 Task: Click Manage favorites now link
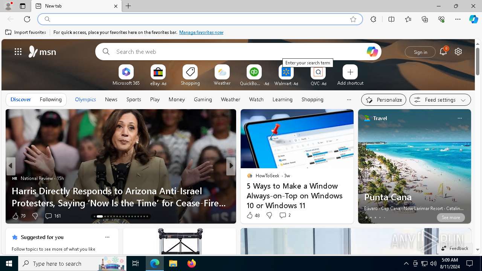(201, 32)
